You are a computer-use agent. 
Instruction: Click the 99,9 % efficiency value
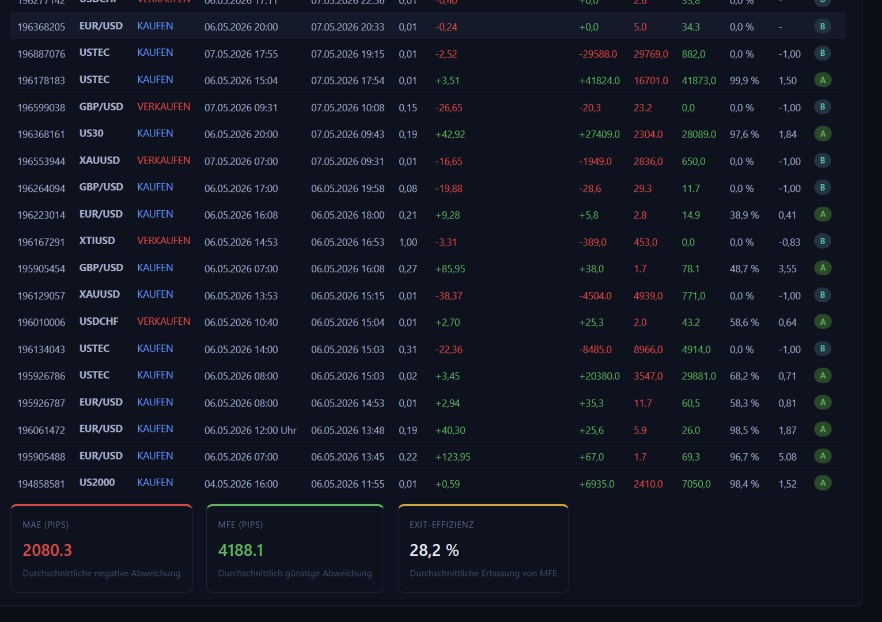[x=744, y=81]
